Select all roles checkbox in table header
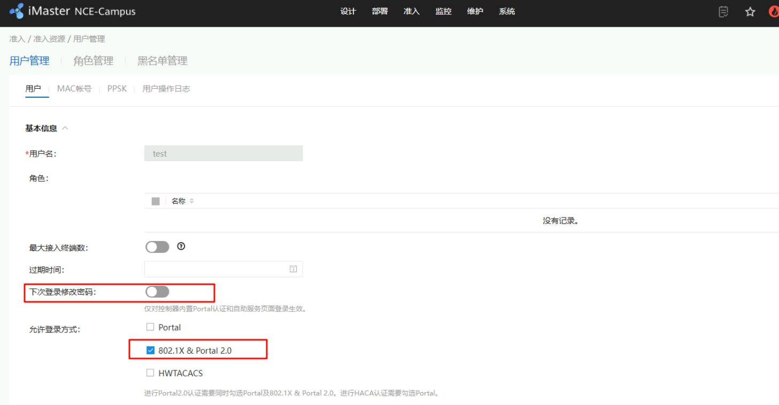Viewport: 779px width, 405px height. (156, 201)
